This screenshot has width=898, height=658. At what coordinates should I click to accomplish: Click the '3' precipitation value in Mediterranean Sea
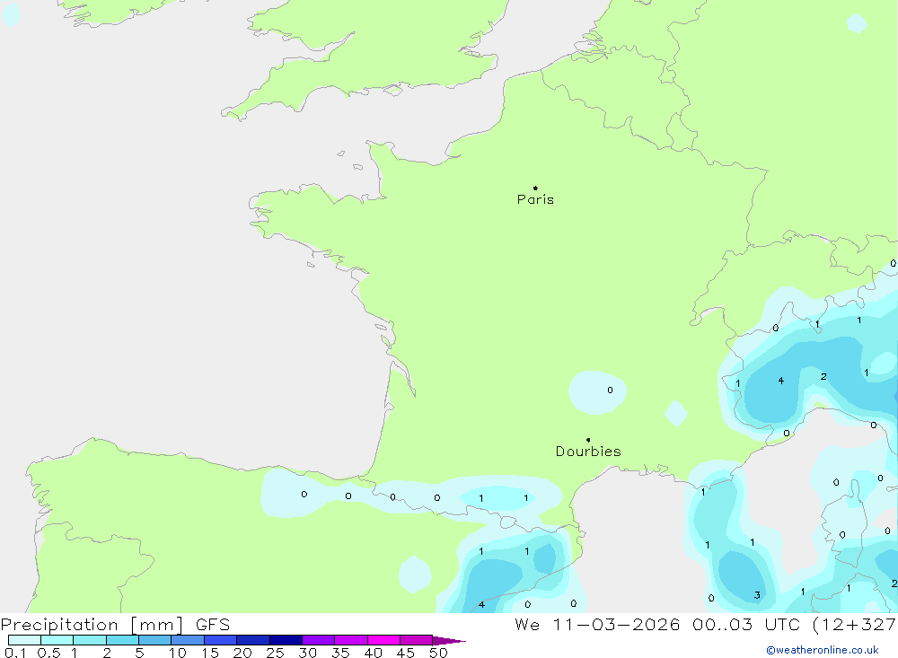(757, 595)
